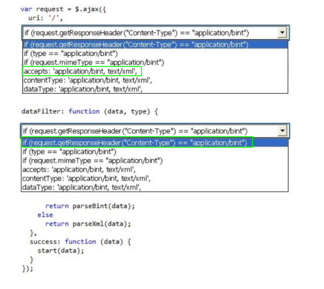
Task: Choose 'if (type == "application/bint")' in first list
Action: [155, 53]
